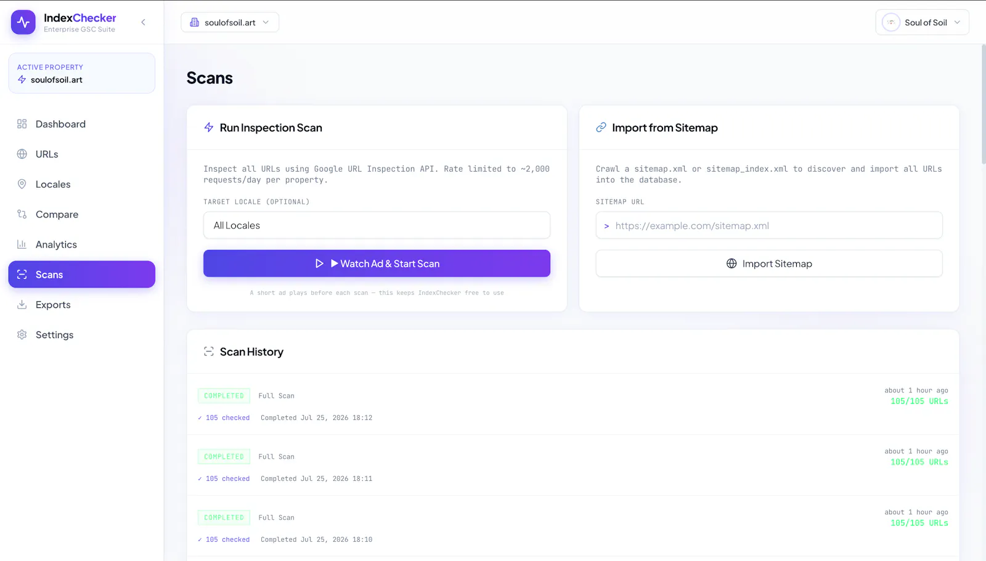Click the COMPLETED badge for the 18:10 scan
The image size is (986, 561).
[x=224, y=518]
